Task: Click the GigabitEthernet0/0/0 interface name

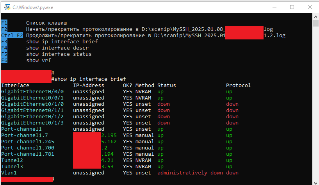Action: [x=32, y=92]
